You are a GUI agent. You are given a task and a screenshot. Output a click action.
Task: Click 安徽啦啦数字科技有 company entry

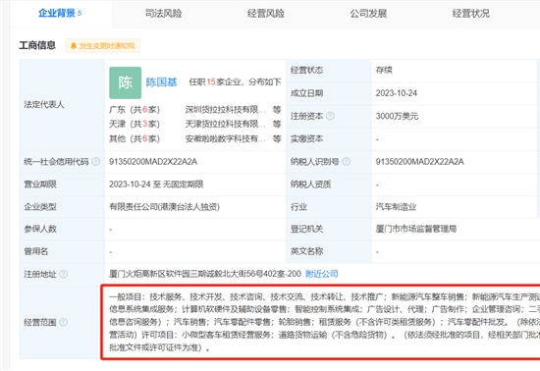[x=225, y=138]
